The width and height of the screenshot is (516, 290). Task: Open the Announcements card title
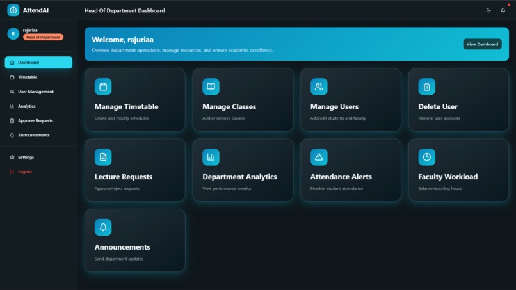[x=122, y=247]
